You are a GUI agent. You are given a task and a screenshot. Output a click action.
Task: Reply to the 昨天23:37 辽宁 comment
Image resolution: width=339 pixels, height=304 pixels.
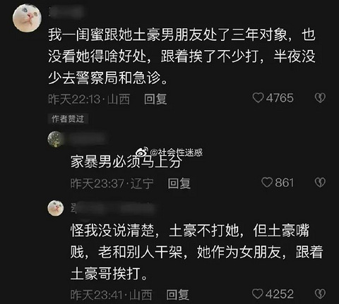click(x=179, y=183)
